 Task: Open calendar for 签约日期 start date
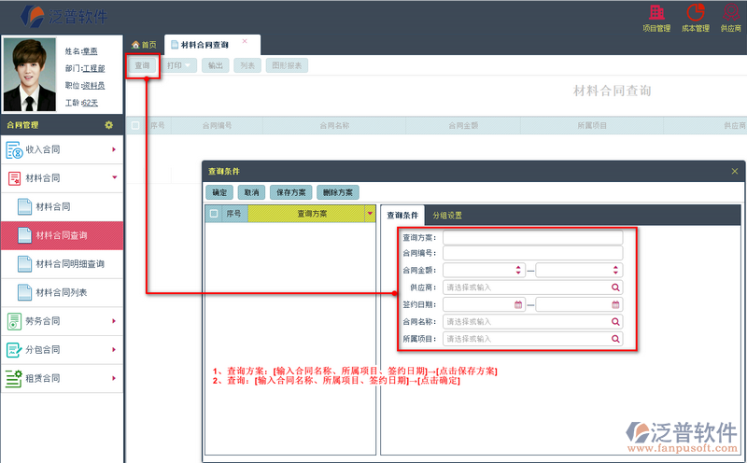(518, 304)
